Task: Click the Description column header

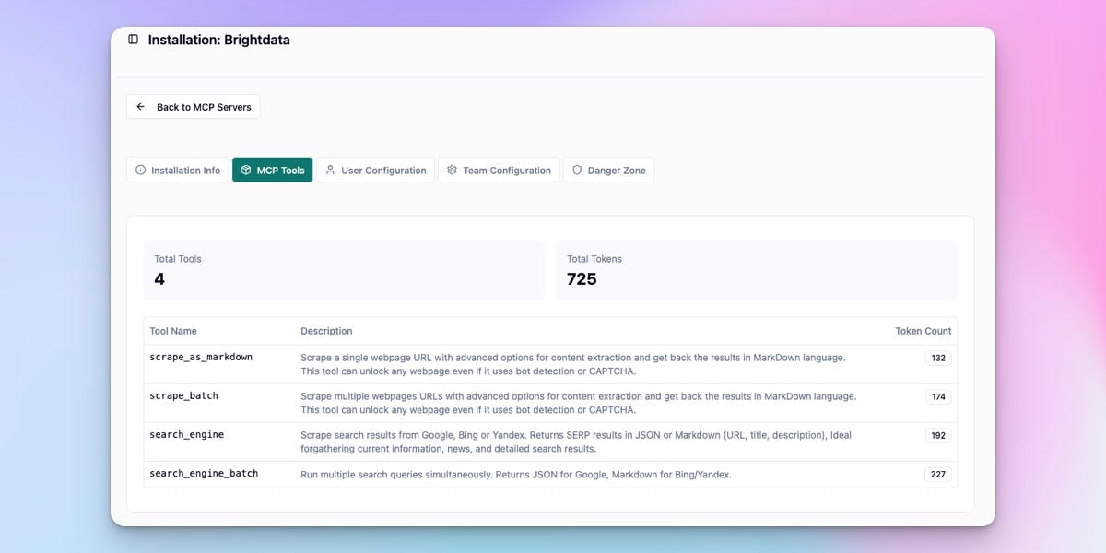Action: (x=326, y=331)
